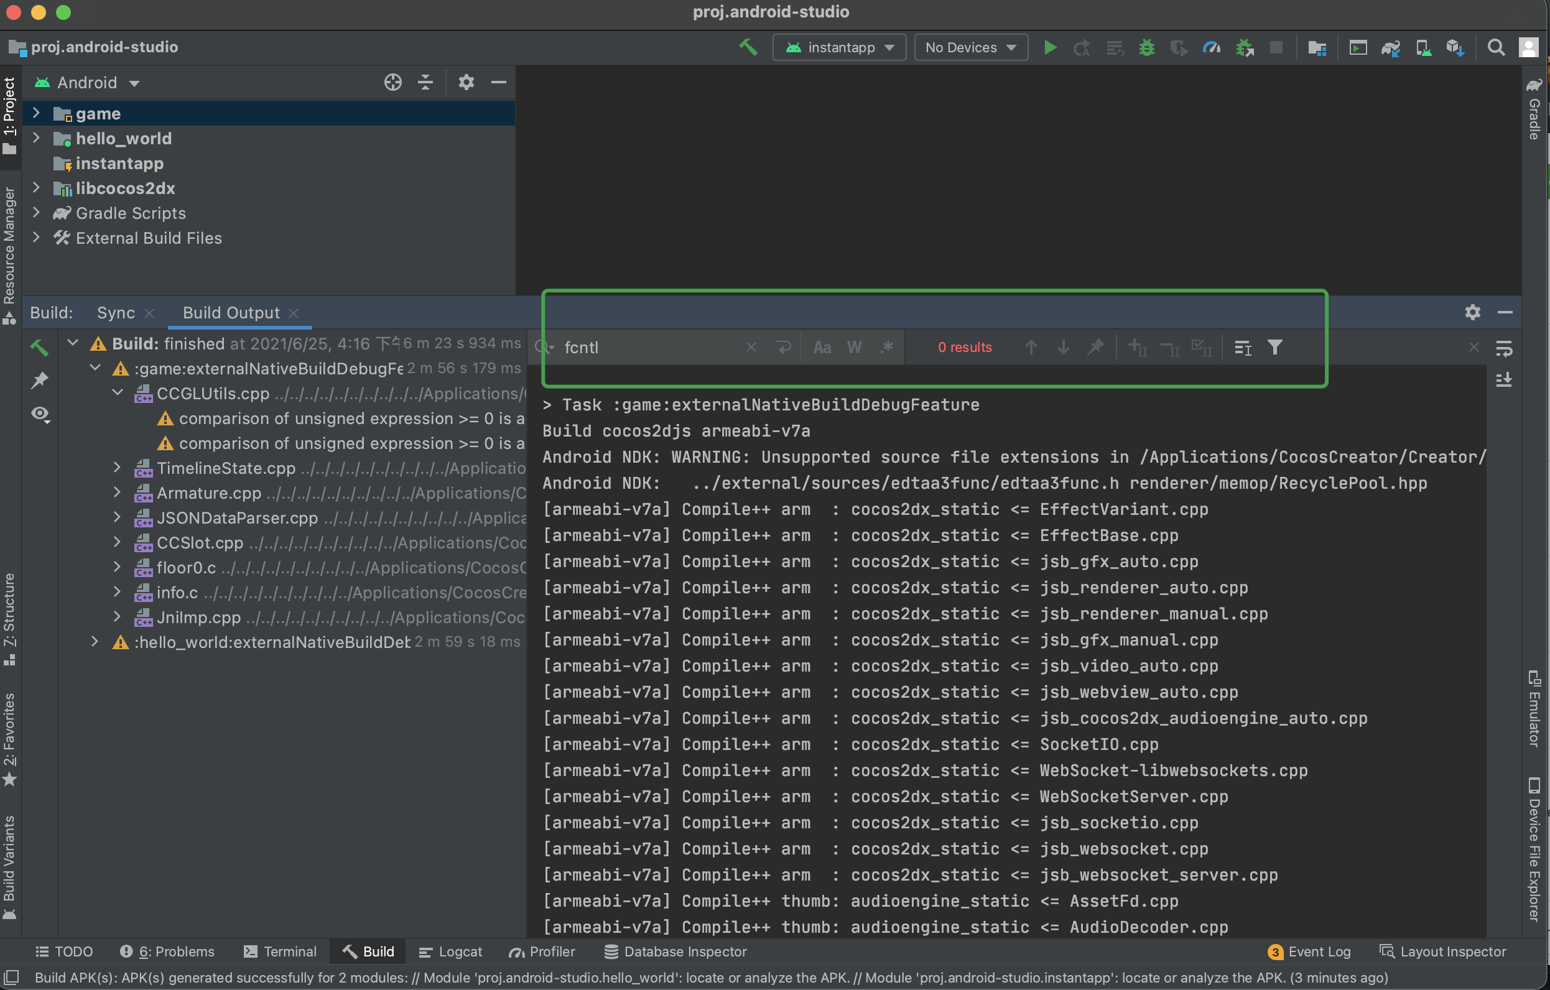The image size is (1550, 990).
Task: Open Build panel settings gear
Action: tap(1473, 312)
